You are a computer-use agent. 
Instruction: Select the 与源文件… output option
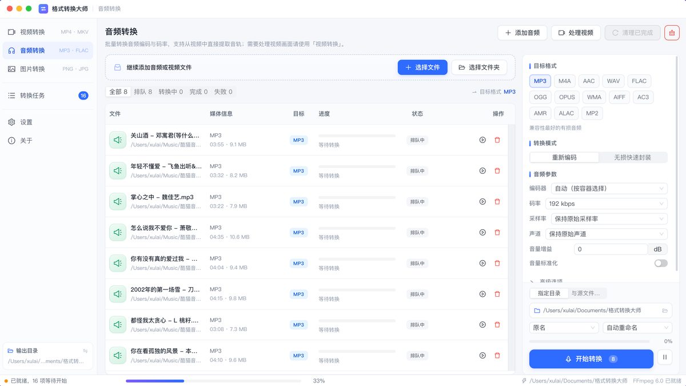[587, 293]
